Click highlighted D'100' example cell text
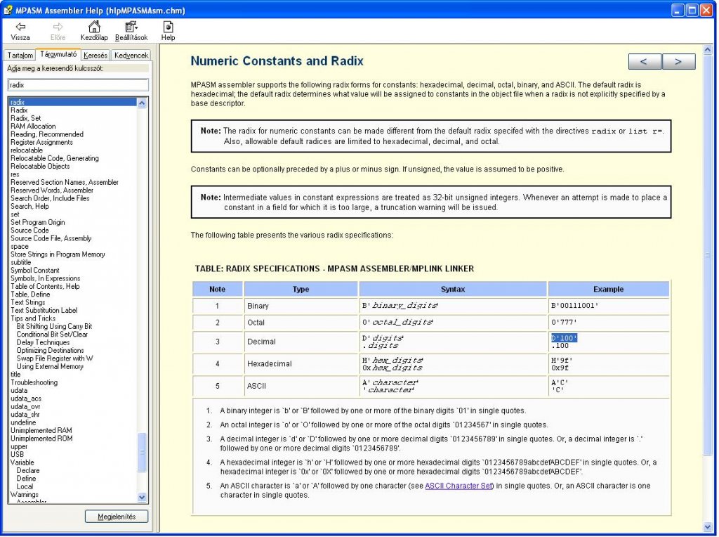The height and width of the screenshot is (537, 719). tap(564, 338)
